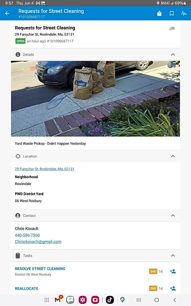Collapse the Location section
Viewport: 191px width, 306px height.
[173, 156]
